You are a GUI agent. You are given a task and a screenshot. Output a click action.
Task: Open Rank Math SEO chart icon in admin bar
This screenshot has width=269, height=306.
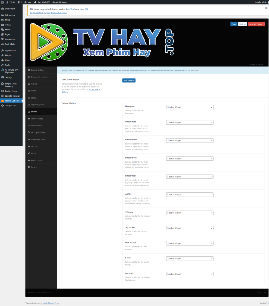(35, 2)
